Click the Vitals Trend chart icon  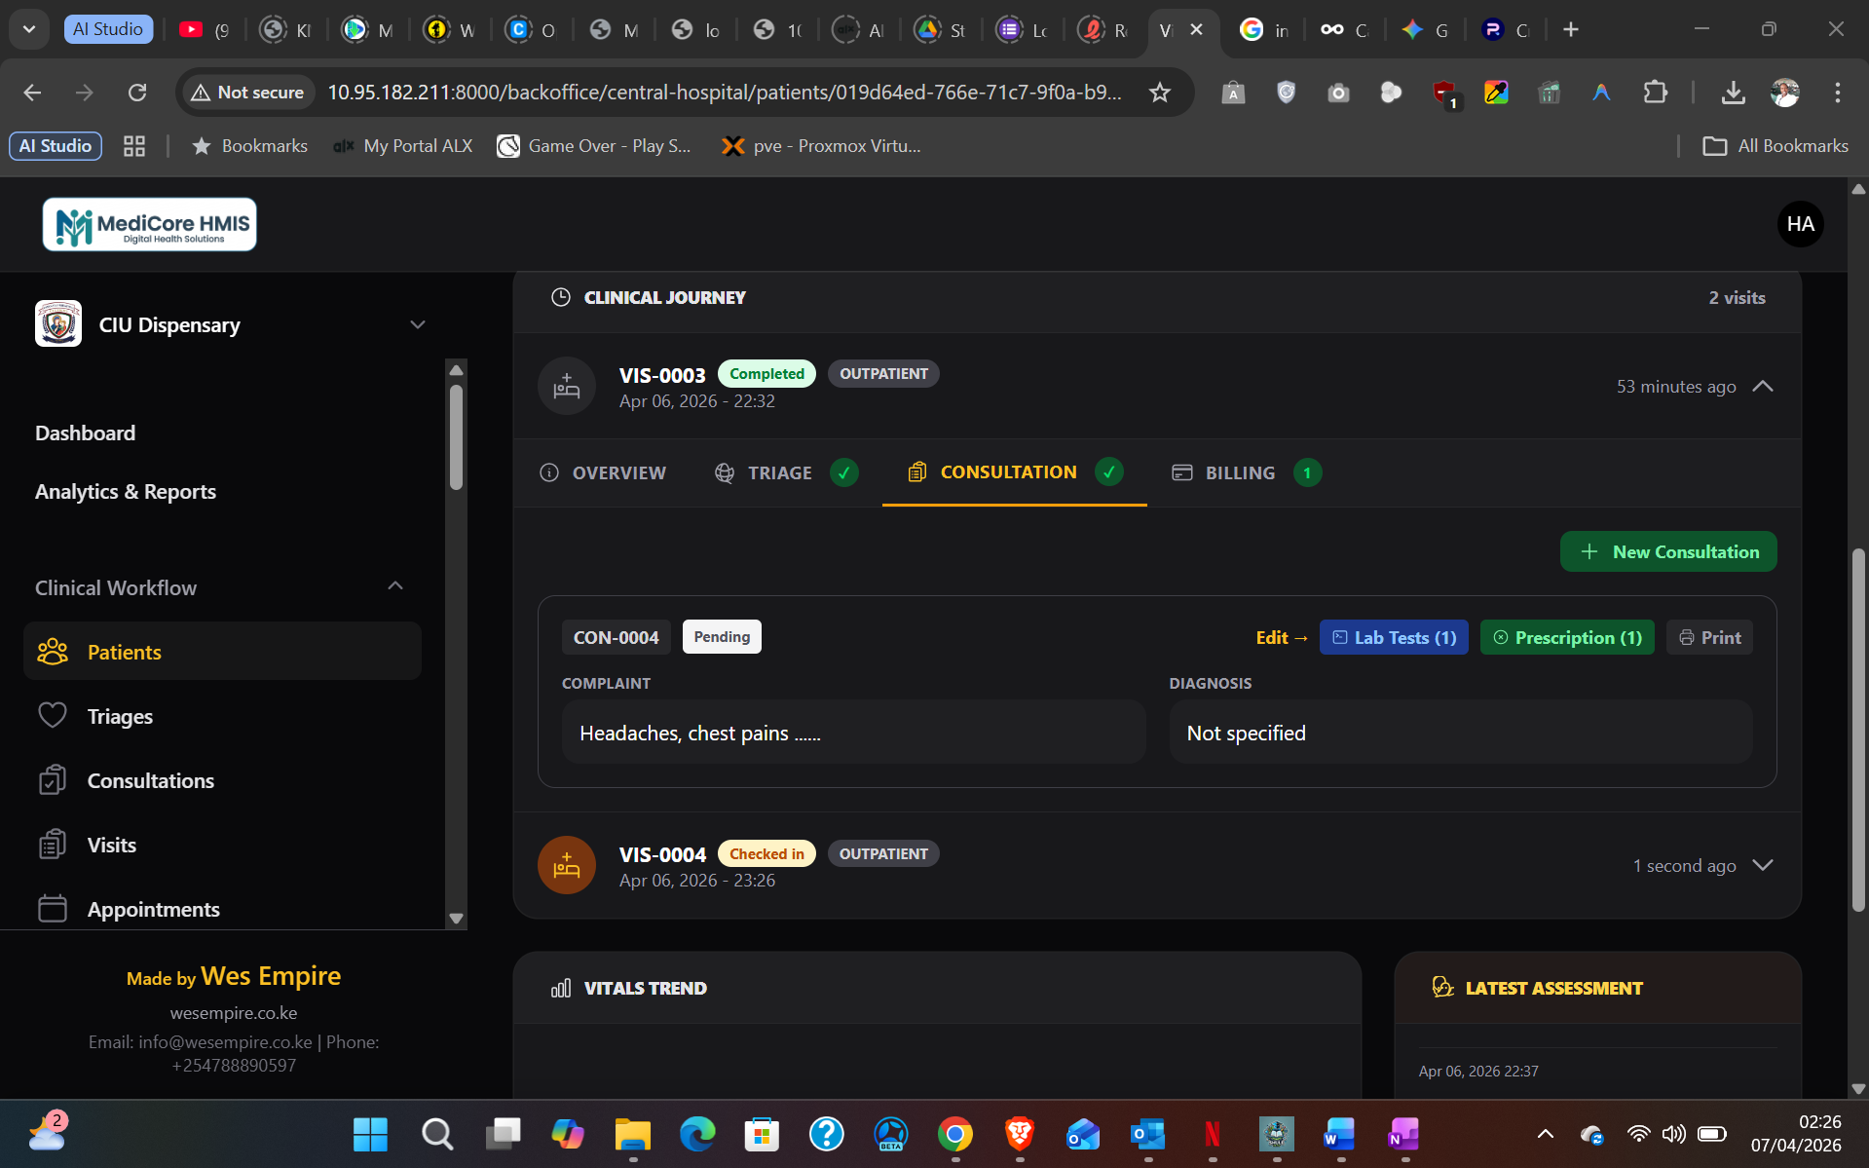coord(561,988)
